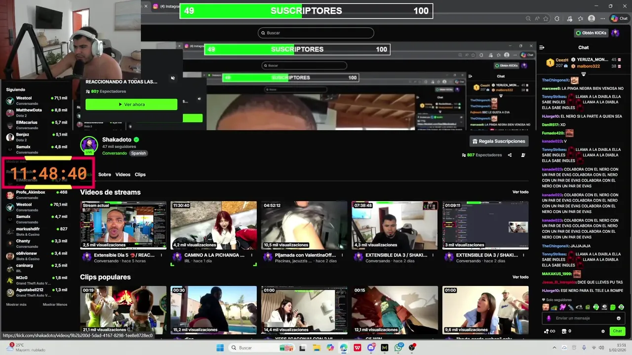Open Benjaz channel in sidebar
632x355 pixels.
(x=36, y=137)
